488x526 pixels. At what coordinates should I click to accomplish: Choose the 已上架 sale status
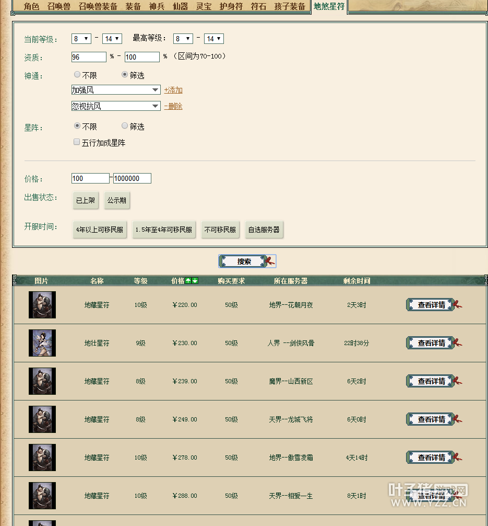86,200
